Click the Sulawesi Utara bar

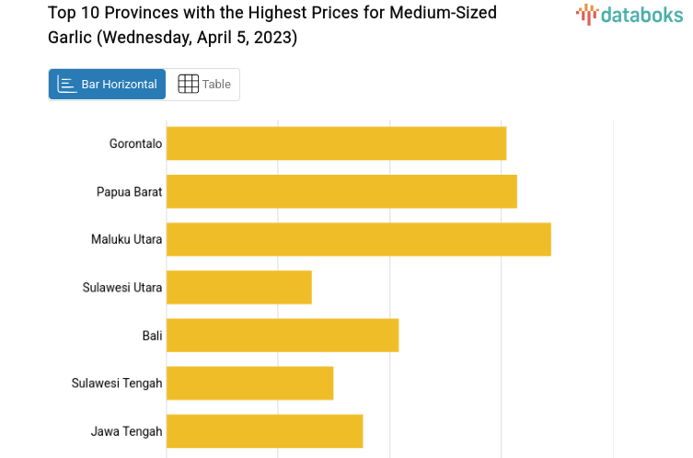tap(238, 287)
